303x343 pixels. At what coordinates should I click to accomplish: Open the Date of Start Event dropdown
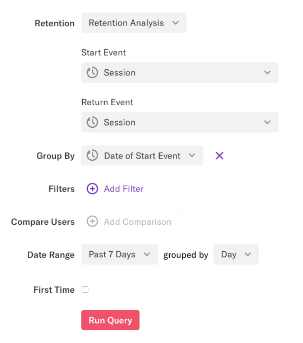tap(142, 155)
